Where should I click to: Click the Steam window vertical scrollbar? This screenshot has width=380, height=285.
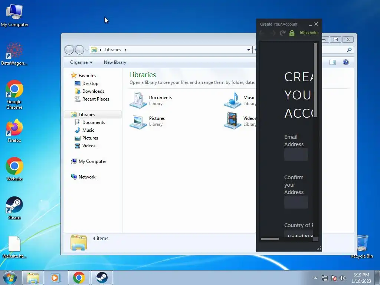[315, 80]
